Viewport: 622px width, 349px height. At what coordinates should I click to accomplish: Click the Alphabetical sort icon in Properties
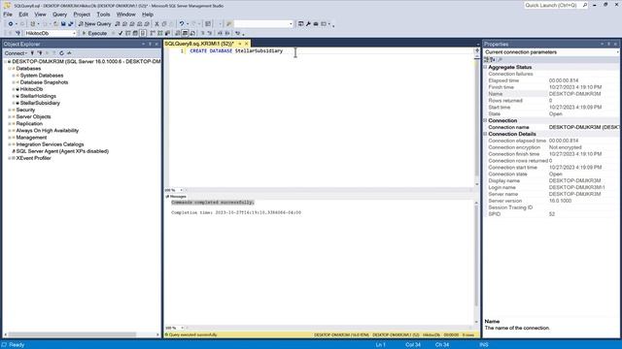[x=493, y=59]
